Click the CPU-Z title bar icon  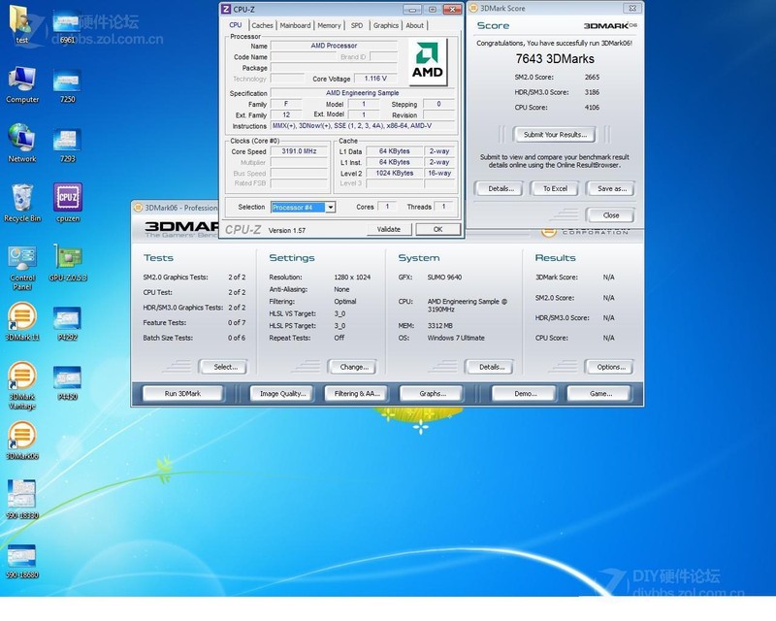coord(226,9)
